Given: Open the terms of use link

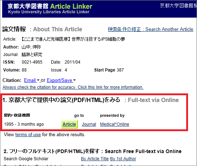Looking at the screenshot, I should click(28, 134).
